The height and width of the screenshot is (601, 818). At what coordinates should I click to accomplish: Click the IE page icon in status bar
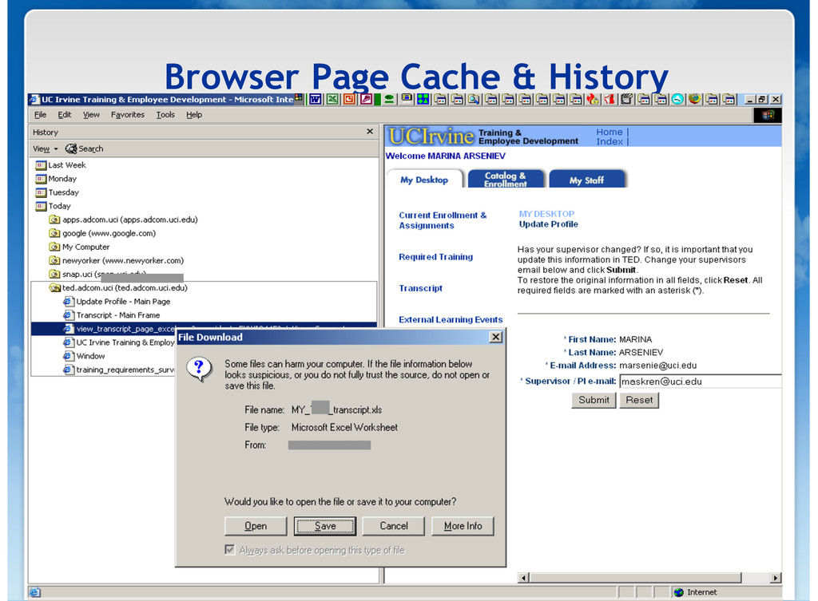pyautogui.click(x=34, y=592)
